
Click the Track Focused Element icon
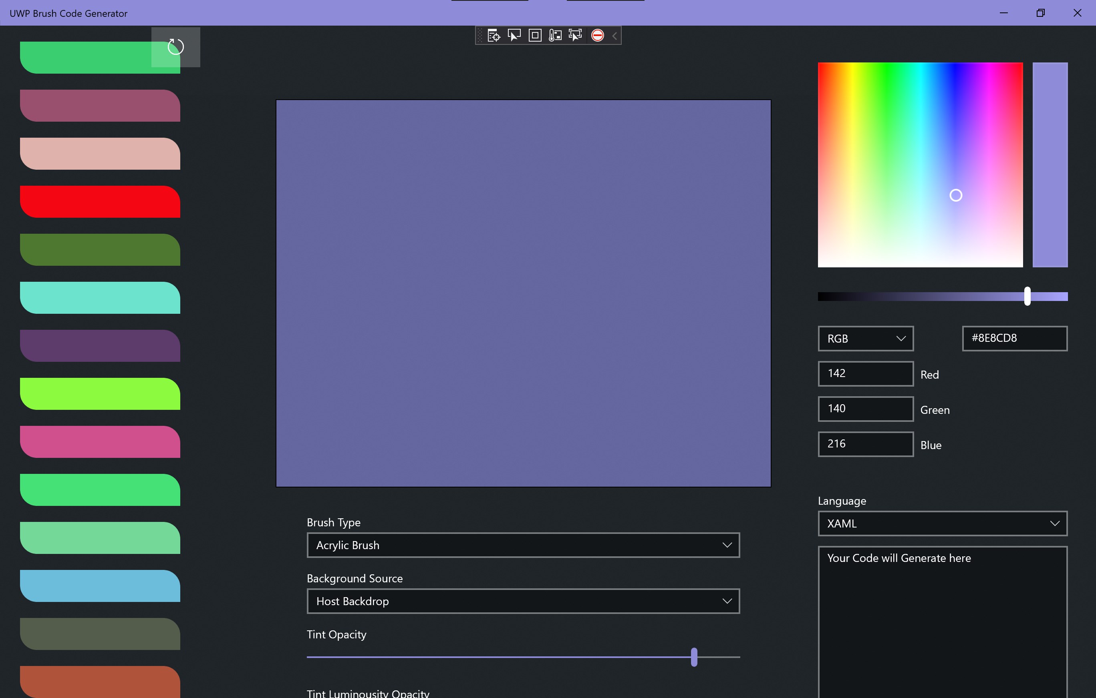click(575, 36)
